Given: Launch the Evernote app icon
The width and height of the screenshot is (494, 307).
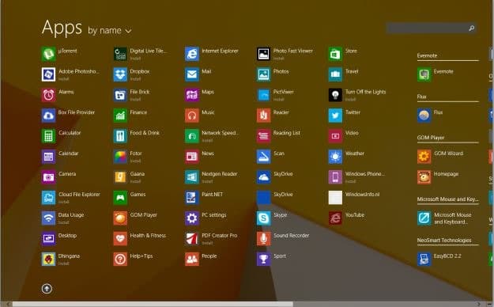Looking at the screenshot, I should click(x=424, y=74).
